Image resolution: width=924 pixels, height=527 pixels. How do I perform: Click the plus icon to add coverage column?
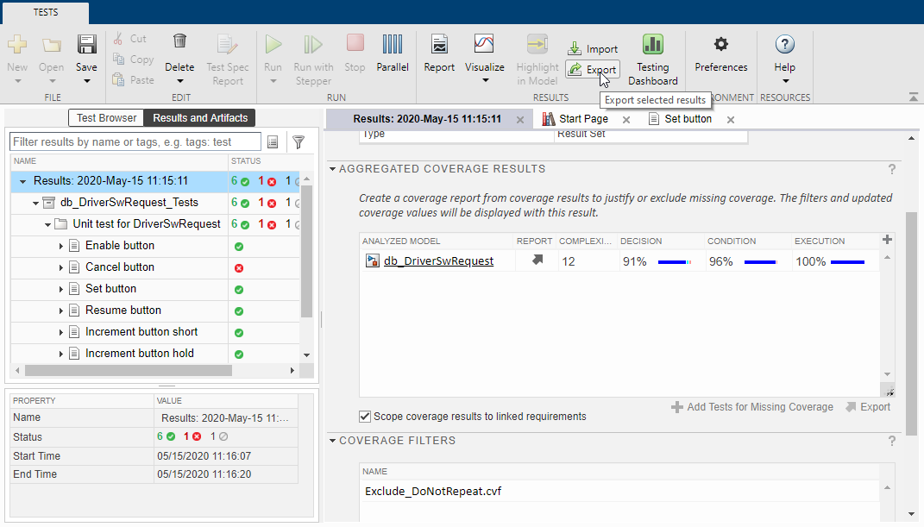(x=887, y=240)
